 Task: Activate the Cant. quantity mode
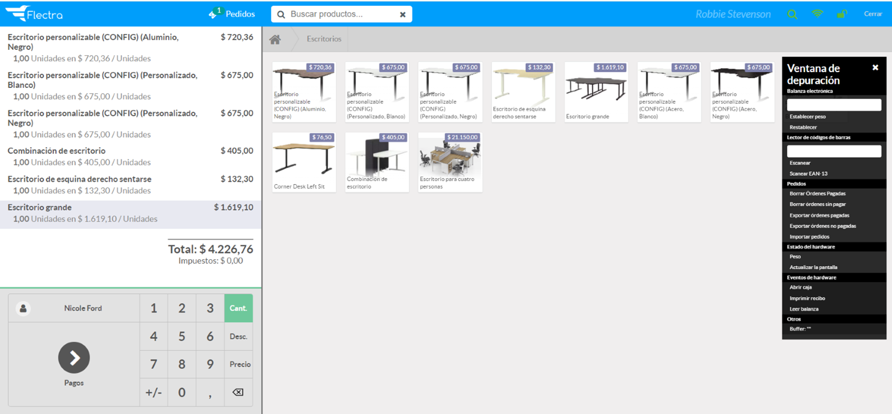point(238,308)
